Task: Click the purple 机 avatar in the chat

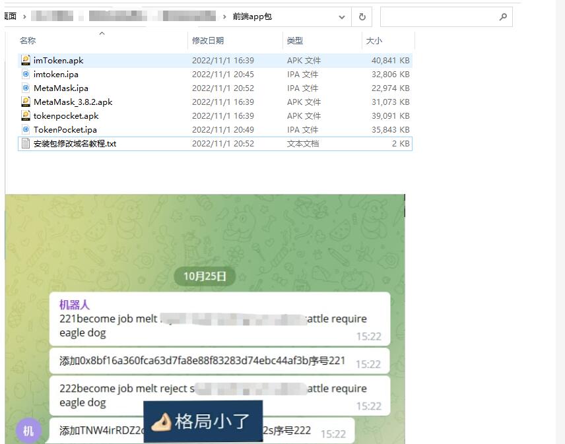Action: coord(28,429)
